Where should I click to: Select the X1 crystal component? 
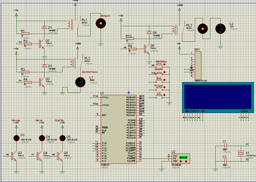pos(241,153)
